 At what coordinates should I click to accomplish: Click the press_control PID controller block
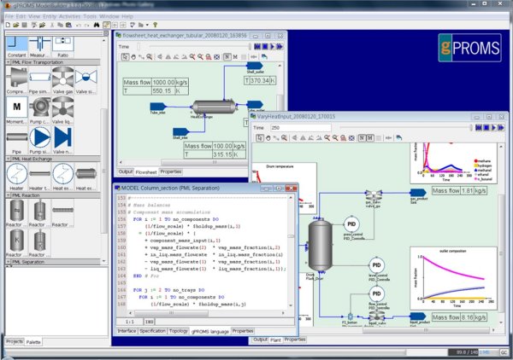pyautogui.click(x=351, y=224)
